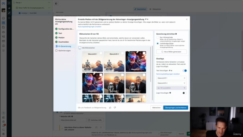Click the Vorschau-URL button

[x=95, y=120]
